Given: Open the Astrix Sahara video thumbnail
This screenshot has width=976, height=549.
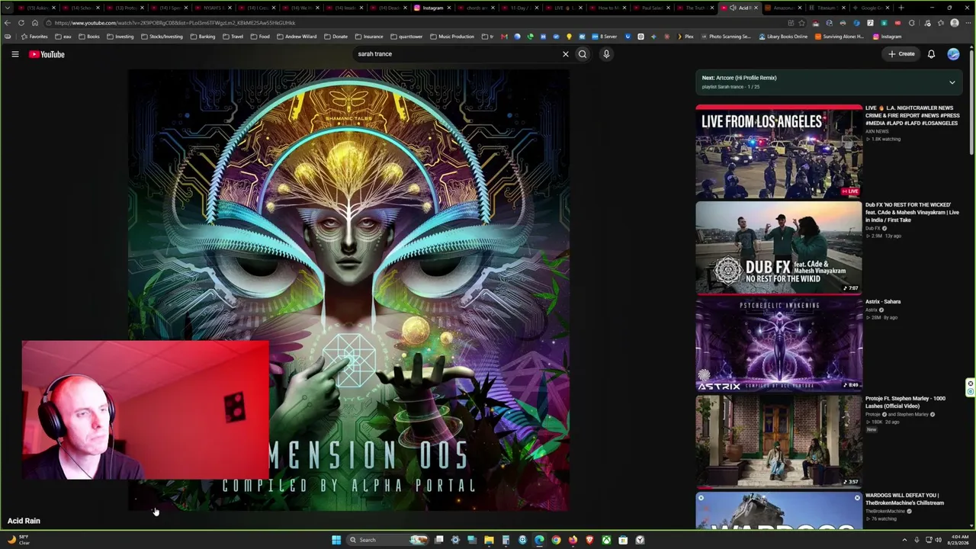Looking at the screenshot, I should tap(779, 344).
